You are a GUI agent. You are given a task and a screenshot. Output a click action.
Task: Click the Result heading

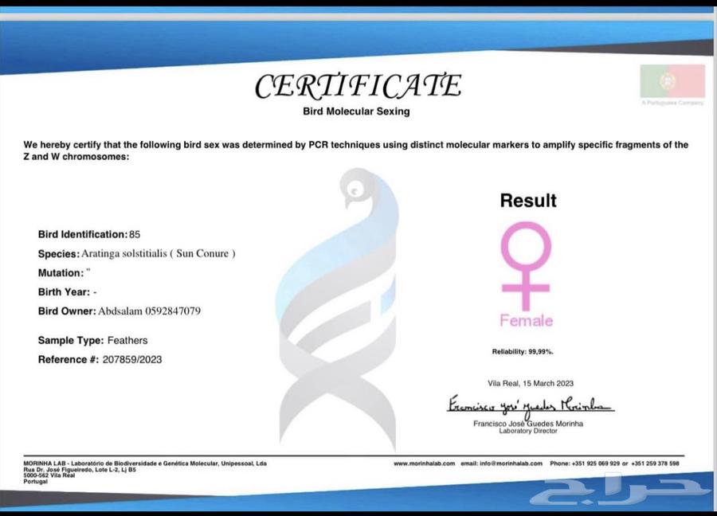click(528, 201)
